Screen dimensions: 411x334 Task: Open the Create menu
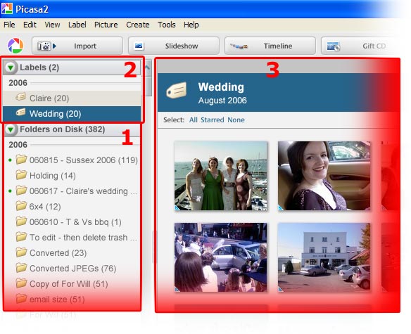coord(138,25)
